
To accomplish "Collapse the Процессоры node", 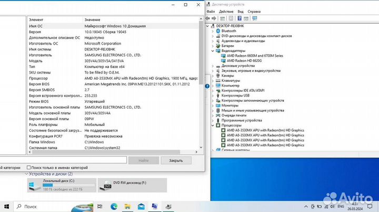I will coord(213,125).
